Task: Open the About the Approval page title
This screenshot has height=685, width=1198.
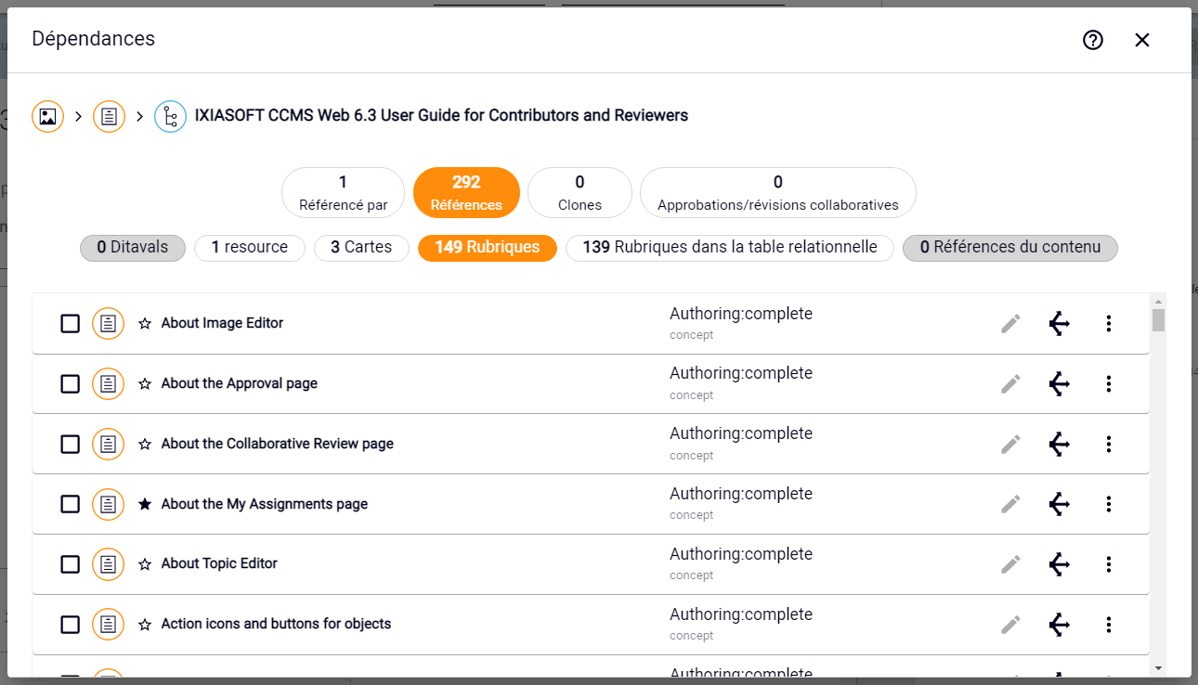Action: coord(240,383)
